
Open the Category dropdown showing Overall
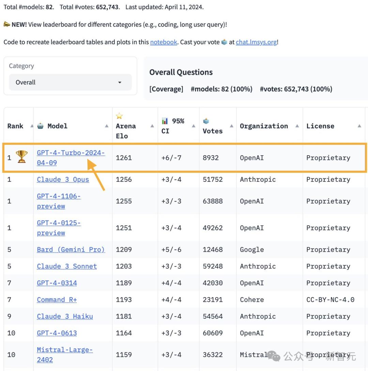70,82
